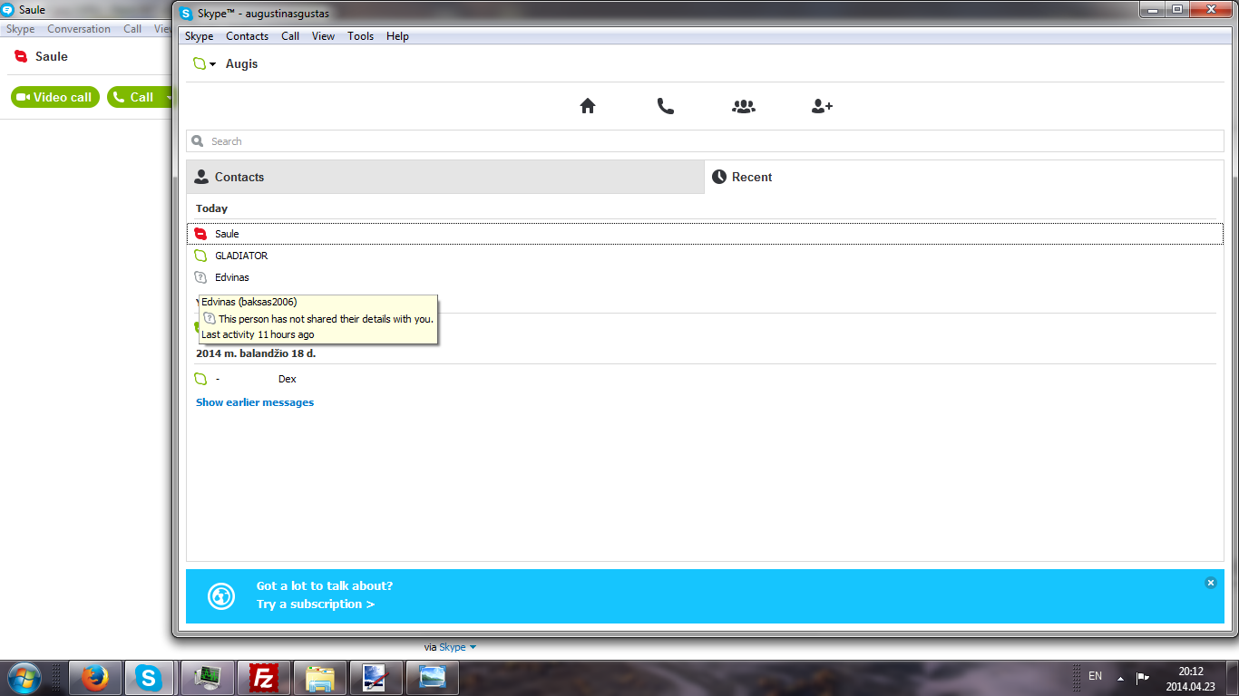The image size is (1239, 696).
Task: Start Video call in Saule window
Action: coord(55,97)
